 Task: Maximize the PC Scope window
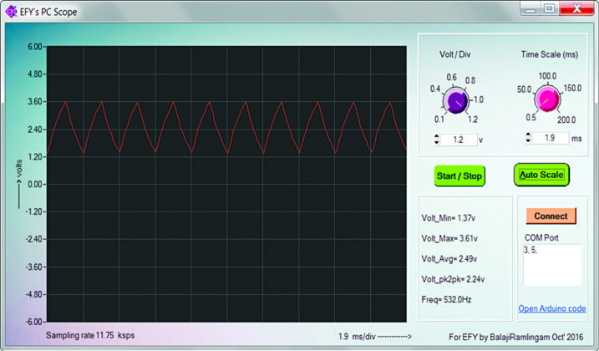(x=549, y=8)
